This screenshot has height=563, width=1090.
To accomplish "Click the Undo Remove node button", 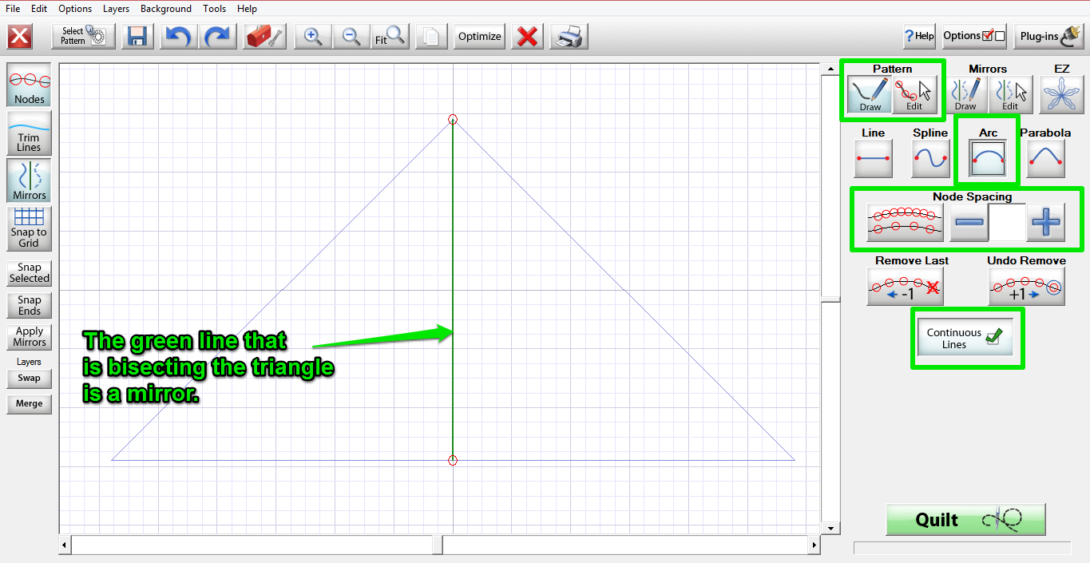I will 1026,287.
